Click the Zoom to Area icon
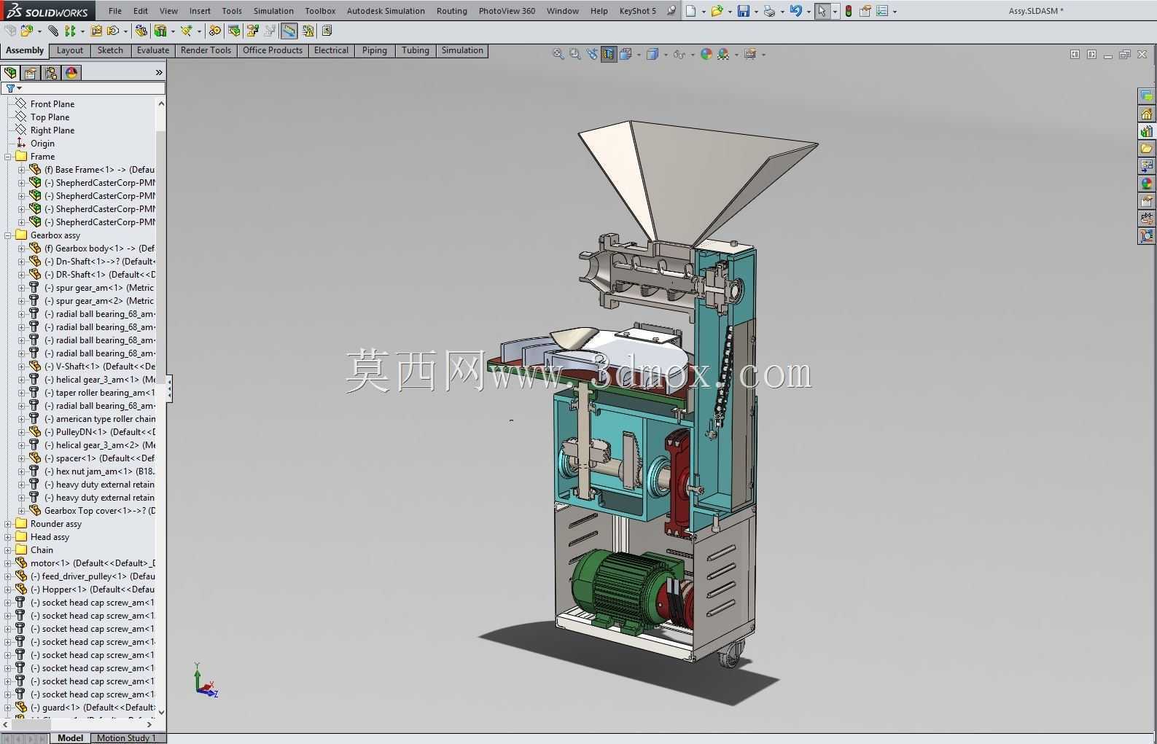The height and width of the screenshot is (744, 1157). (575, 54)
